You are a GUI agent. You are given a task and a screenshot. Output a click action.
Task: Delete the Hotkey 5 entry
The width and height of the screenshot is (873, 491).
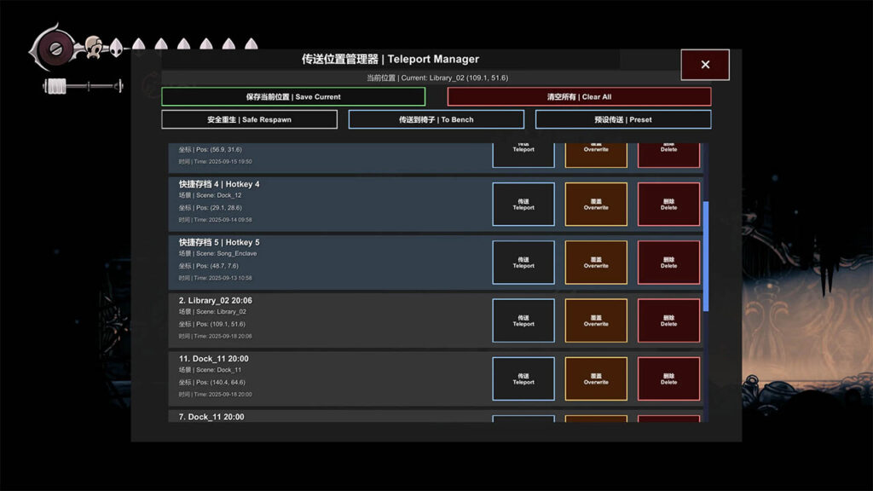pyautogui.click(x=668, y=263)
